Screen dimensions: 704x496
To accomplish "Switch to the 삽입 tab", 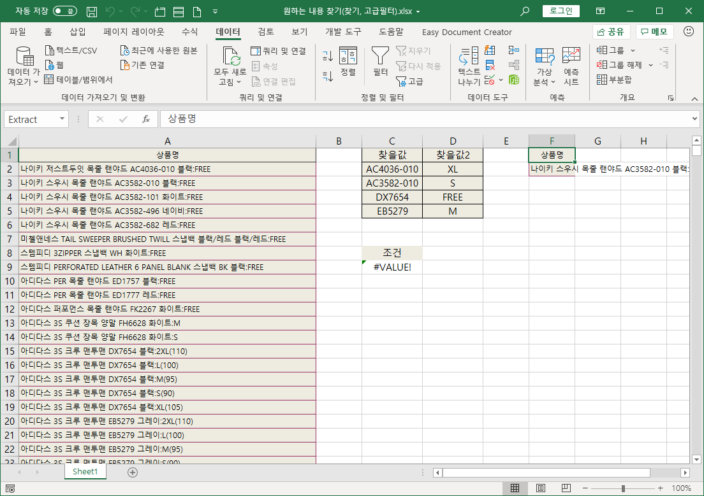I will pos(77,32).
